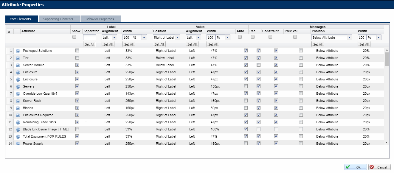
Task: Click the info icon next to Server Rack
Action: pos(18,101)
